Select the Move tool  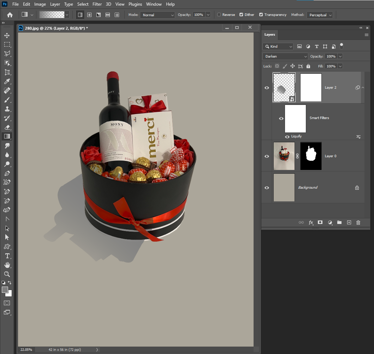(x=7, y=35)
